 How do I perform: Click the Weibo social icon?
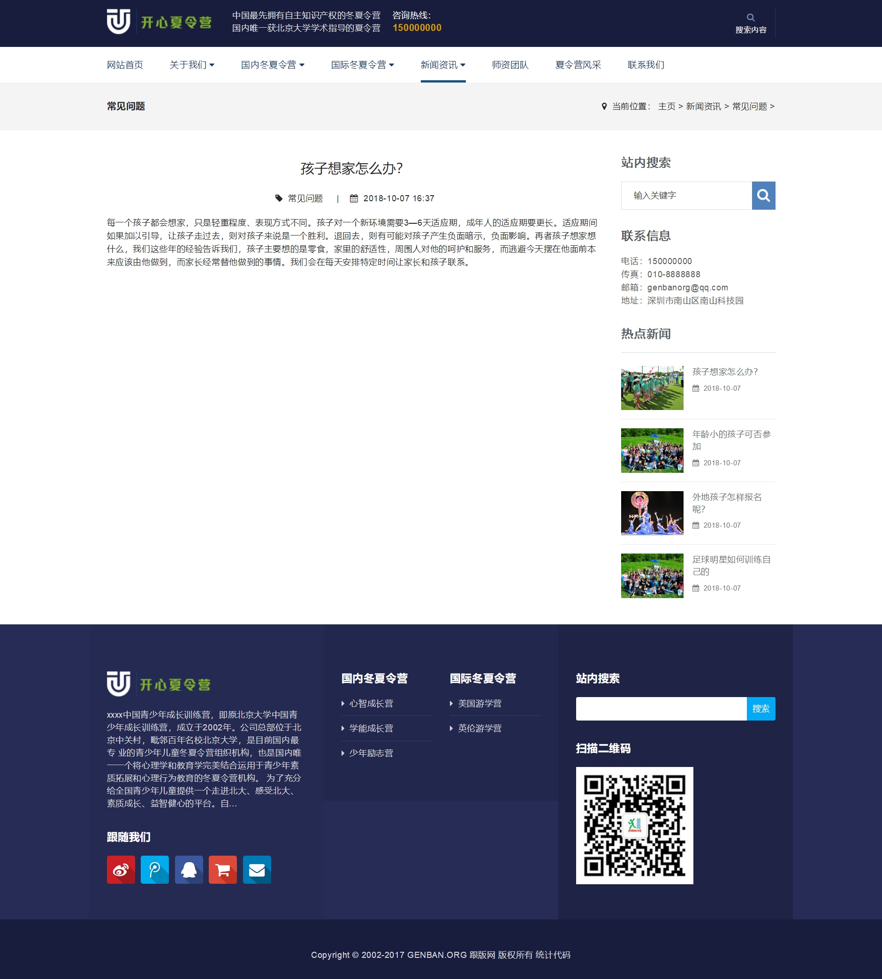121,870
